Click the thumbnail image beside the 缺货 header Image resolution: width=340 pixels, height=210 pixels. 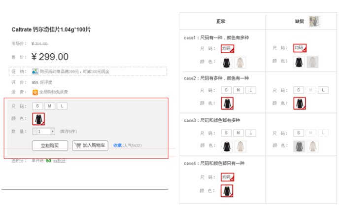click(x=314, y=21)
